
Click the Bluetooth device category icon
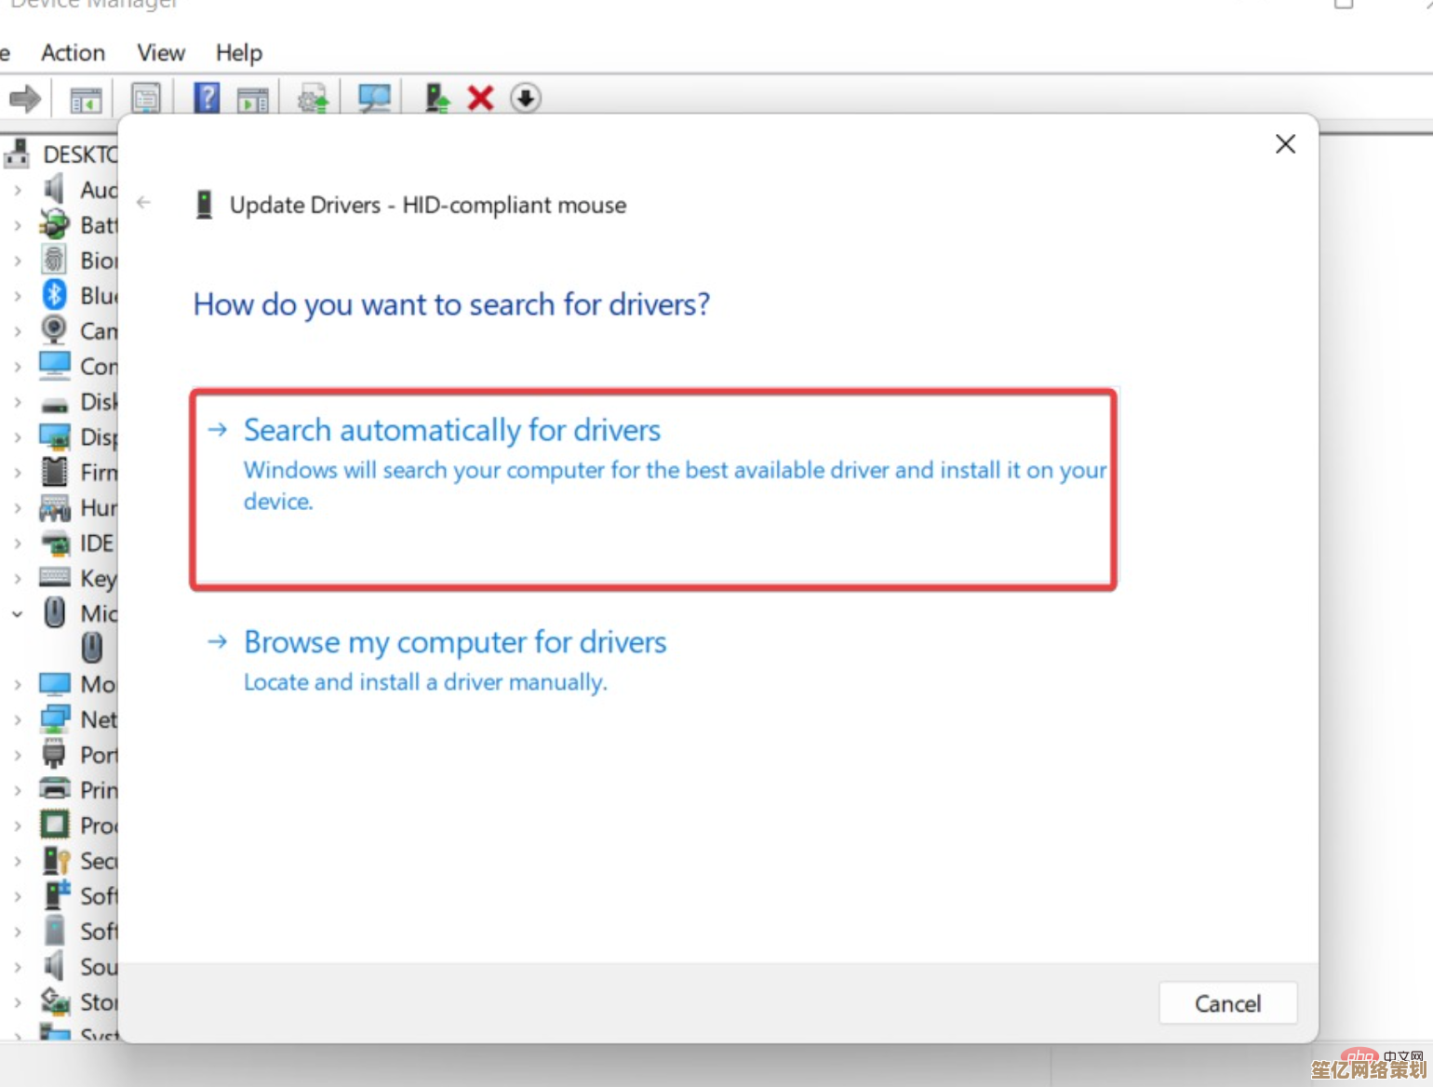tap(54, 295)
